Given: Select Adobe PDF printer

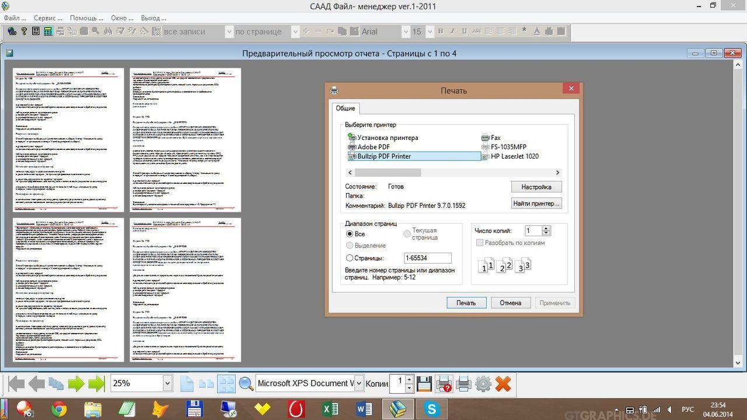Looking at the screenshot, I should click(x=369, y=147).
